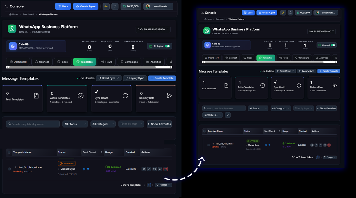Toggle the AI Agent switch in left screenshot
Screen dimensions: 356x198
[x=167, y=46]
